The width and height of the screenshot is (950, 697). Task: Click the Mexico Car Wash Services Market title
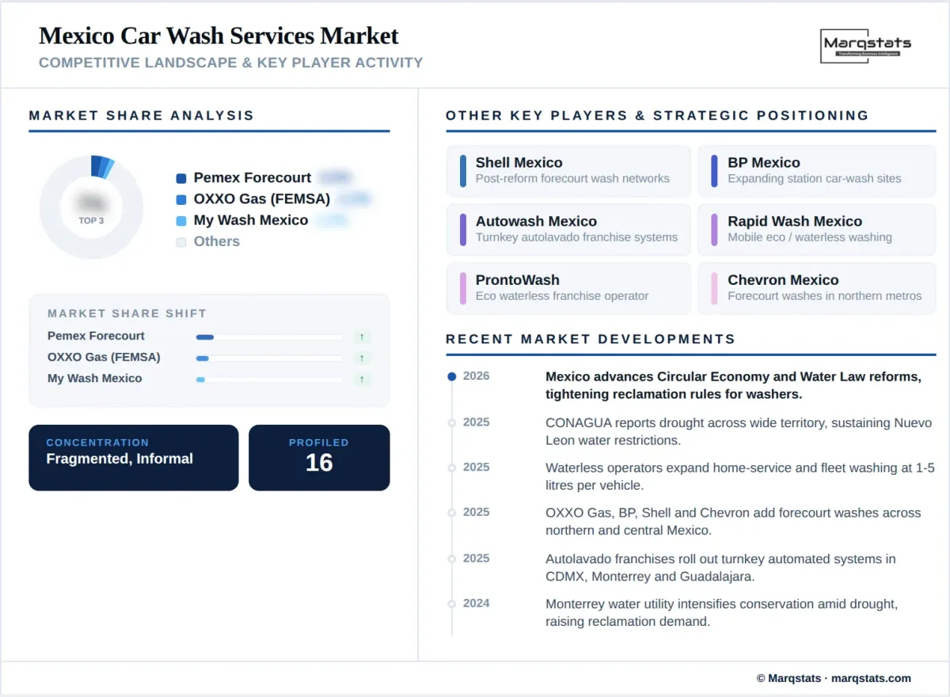click(x=218, y=36)
